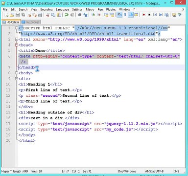Toggle synchronized horizontal scrolling icon
The height and width of the screenshot is (176, 188).
click(x=112, y=15)
